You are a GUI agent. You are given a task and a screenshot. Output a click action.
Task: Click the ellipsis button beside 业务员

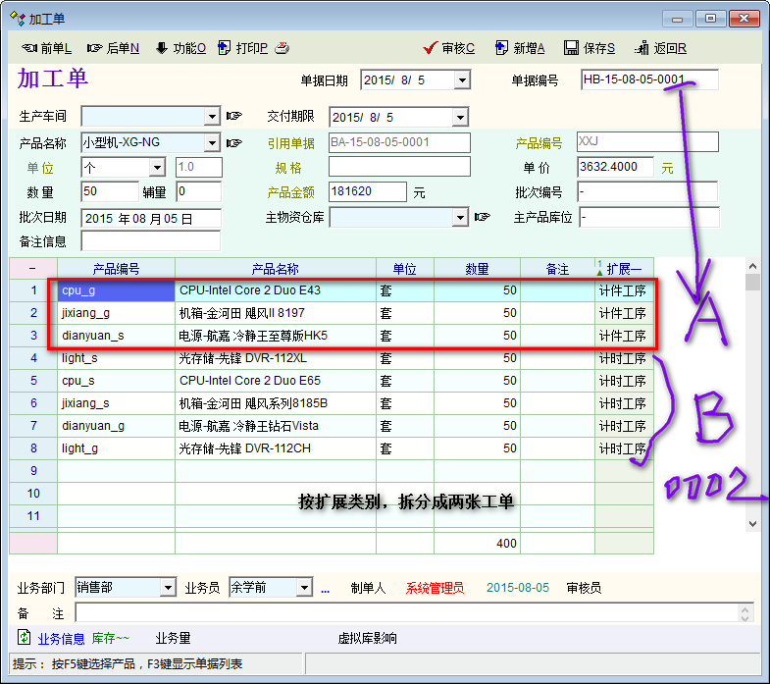pos(326,589)
